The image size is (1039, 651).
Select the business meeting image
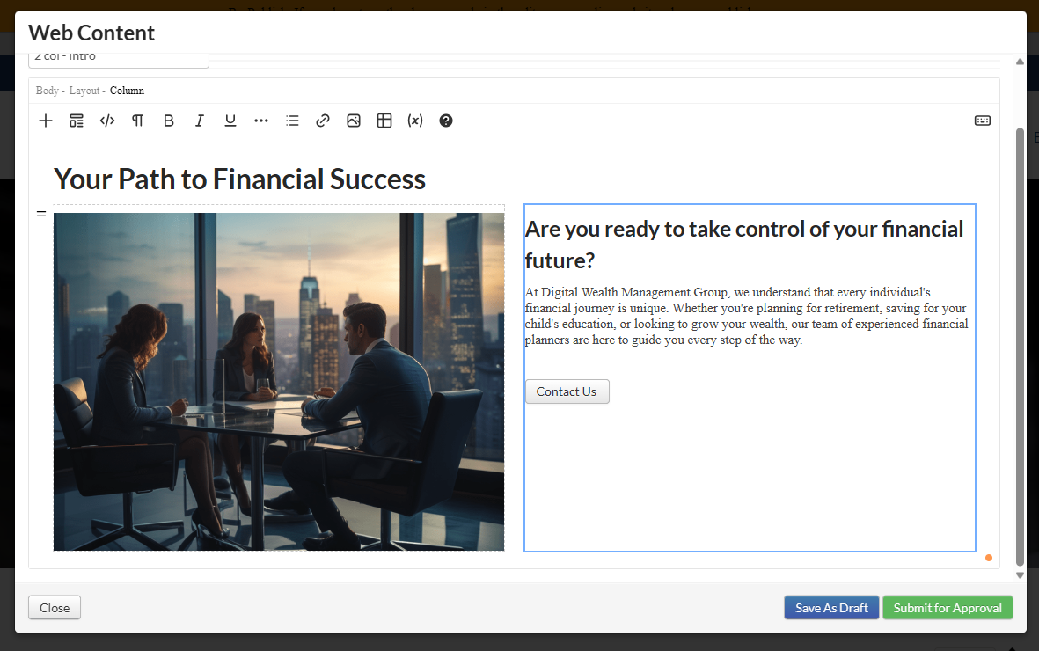coord(279,382)
